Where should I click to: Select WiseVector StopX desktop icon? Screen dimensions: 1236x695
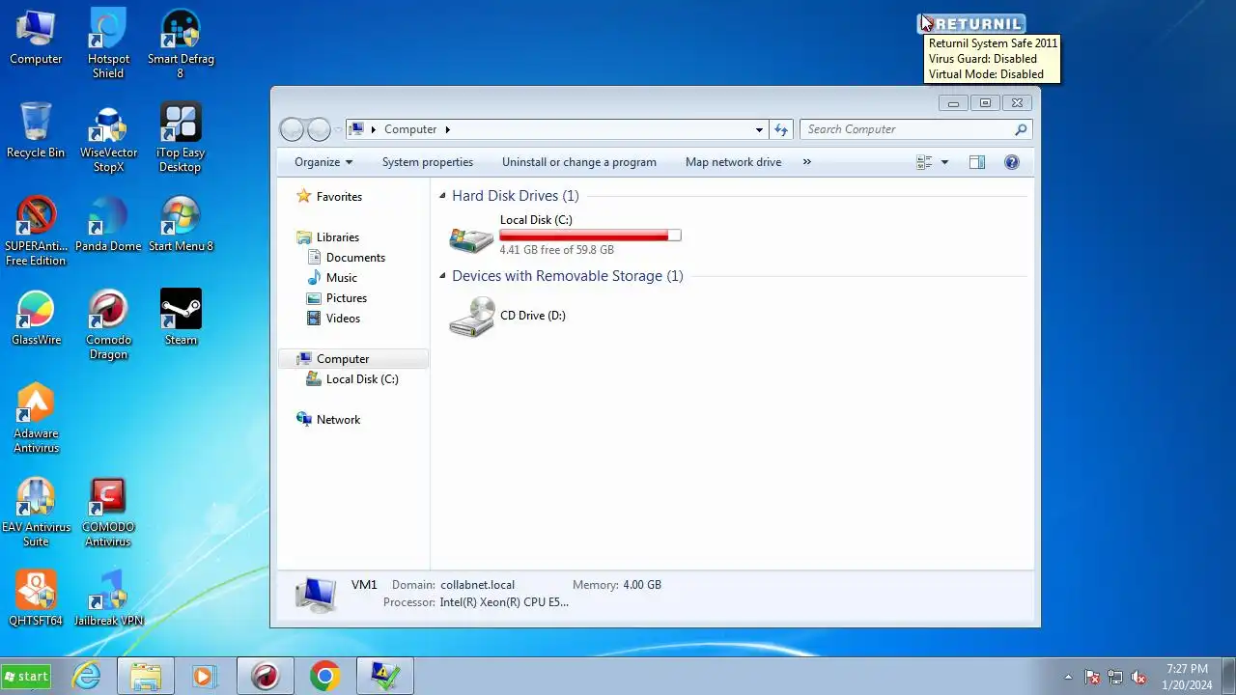(108, 138)
